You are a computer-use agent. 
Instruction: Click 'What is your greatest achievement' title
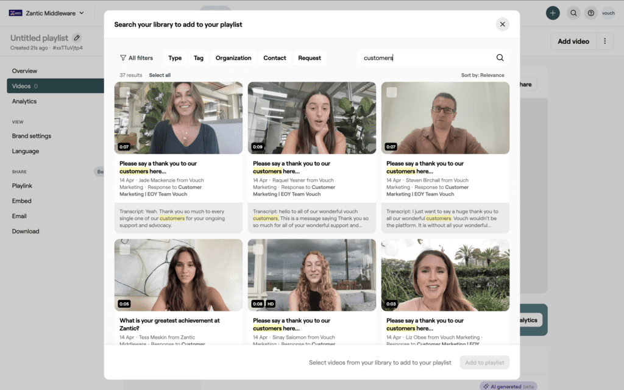tap(169, 324)
